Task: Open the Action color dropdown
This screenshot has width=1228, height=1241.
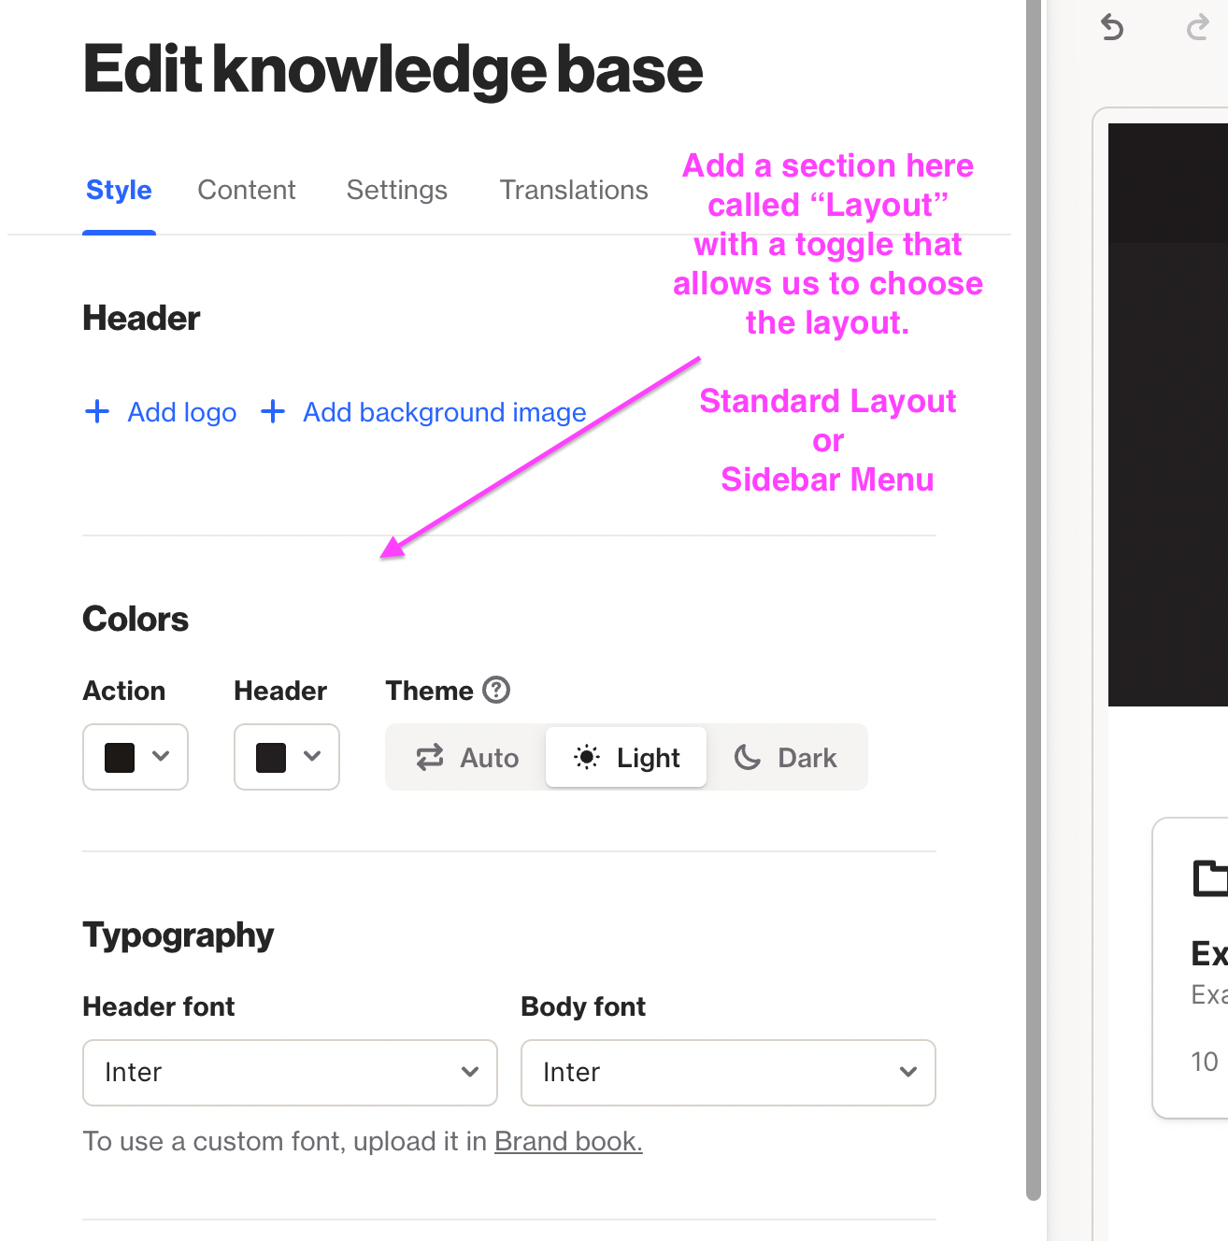Action: click(x=136, y=757)
